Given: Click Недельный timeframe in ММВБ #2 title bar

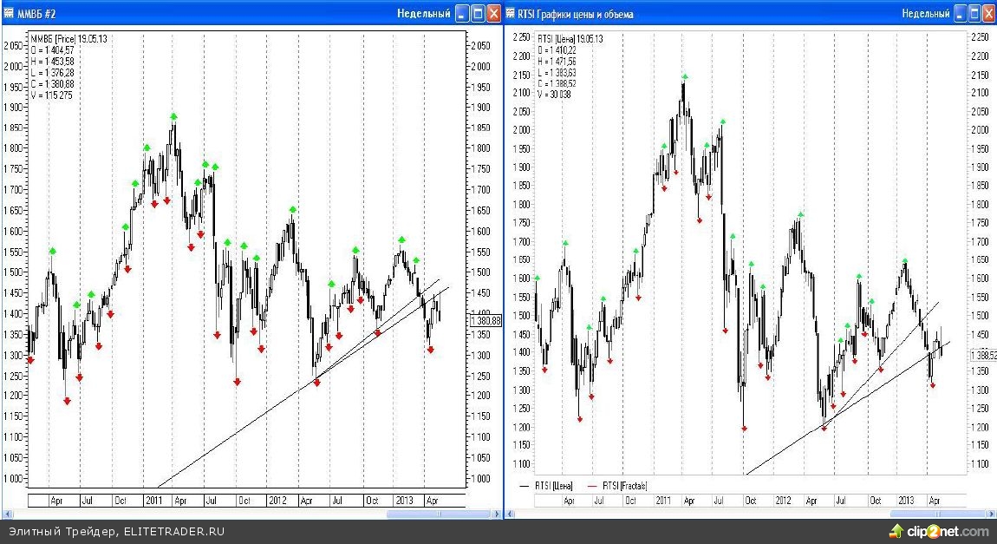Looking at the screenshot, I should pos(423,14).
